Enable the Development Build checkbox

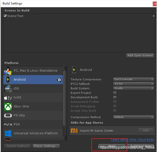tap(115, 97)
